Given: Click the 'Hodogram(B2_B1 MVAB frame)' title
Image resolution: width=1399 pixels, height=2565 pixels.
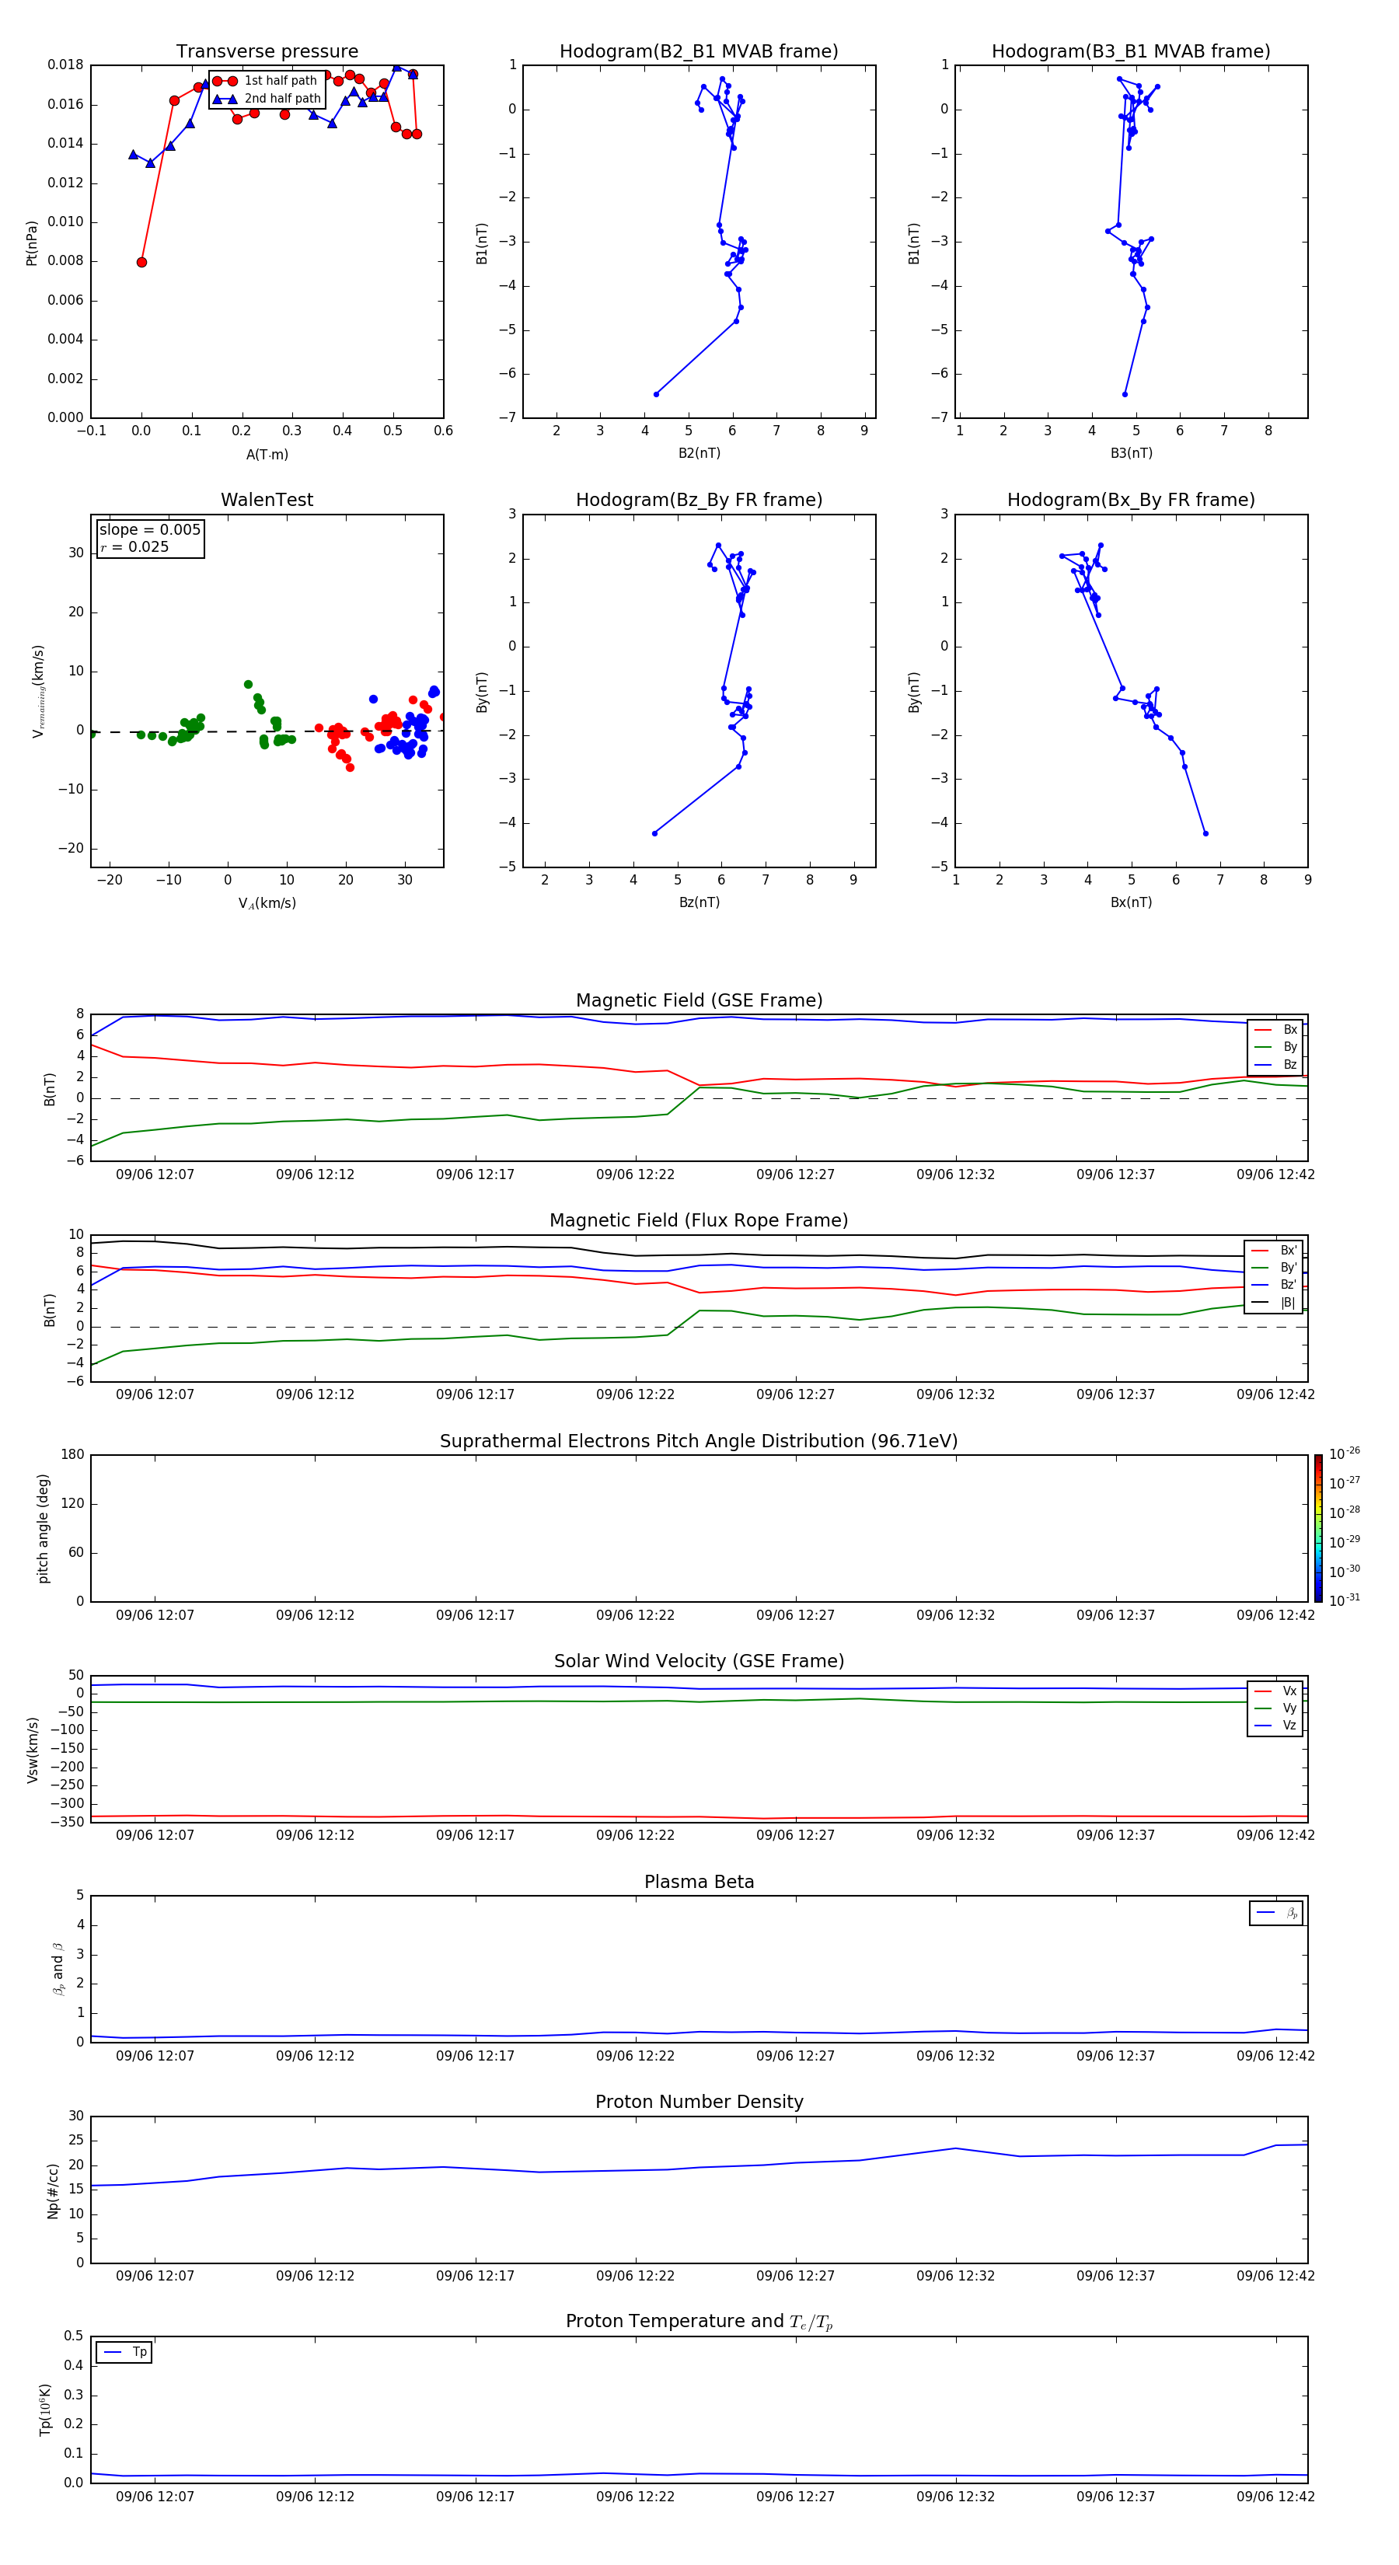Looking at the screenshot, I should click(x=699, y=52).
